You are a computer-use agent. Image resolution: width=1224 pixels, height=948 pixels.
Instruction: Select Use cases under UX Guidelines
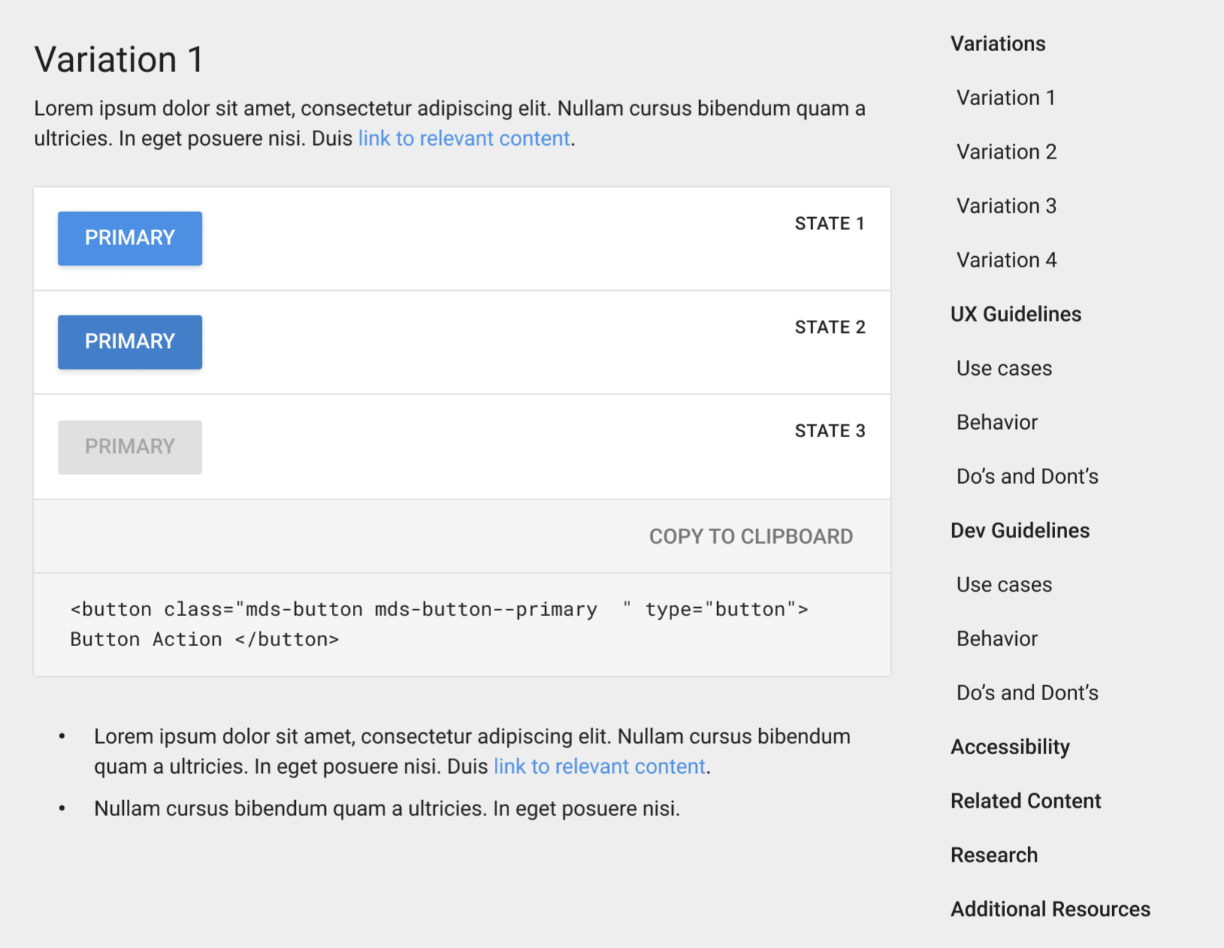(x=1004, y=369)
